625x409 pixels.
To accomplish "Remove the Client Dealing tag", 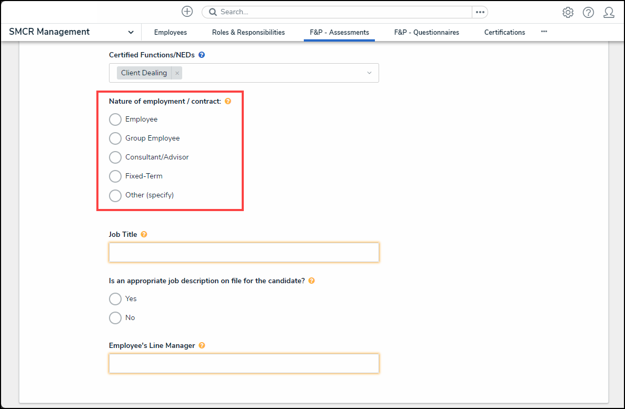I will pyautogui.click(x=177, y=73).
